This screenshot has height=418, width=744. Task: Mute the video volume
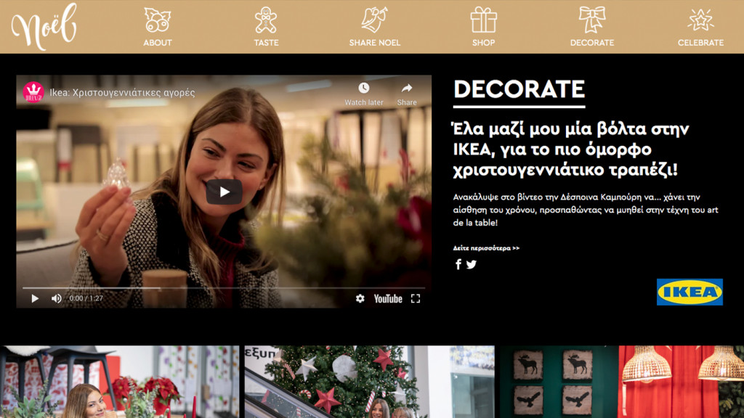coord(57,298)
